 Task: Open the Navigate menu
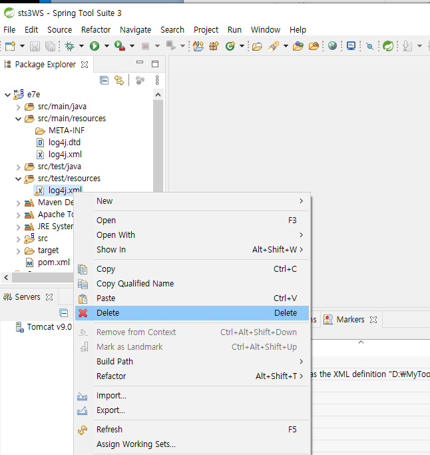click(135, 29)
